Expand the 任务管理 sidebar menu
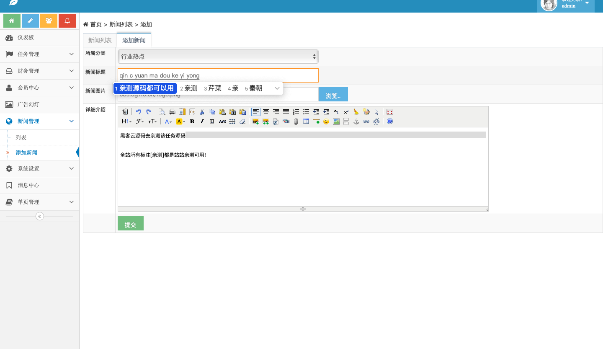 tap(39, 54)
